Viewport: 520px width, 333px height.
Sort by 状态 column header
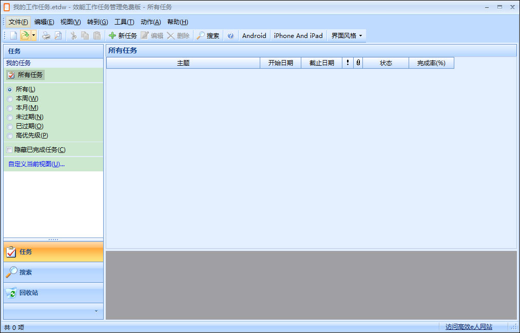[386, 63]
